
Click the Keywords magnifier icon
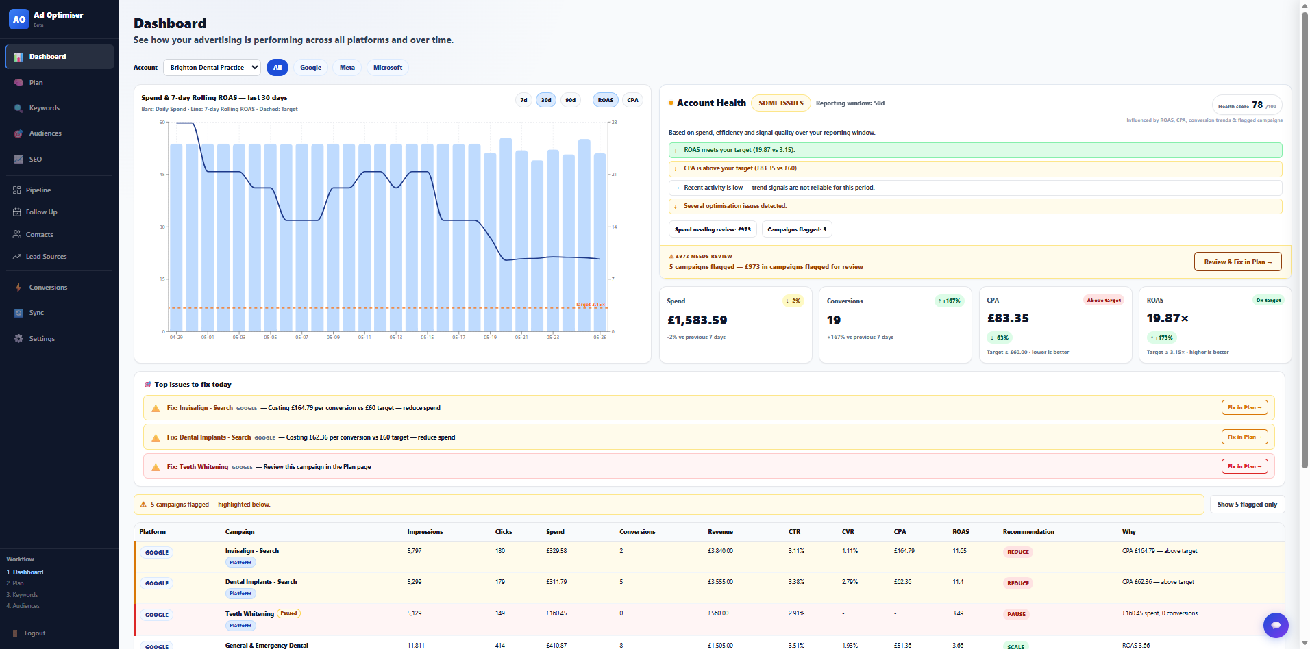18,108
